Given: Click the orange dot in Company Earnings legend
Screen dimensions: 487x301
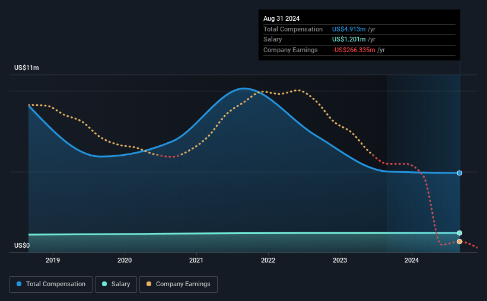Looking at the screenshot, I should (x=149, y=284).
